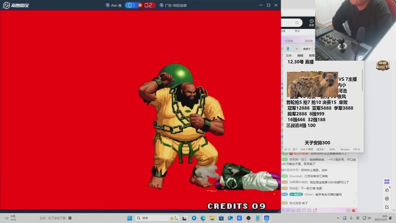
Task: Open the 更多 tab
Action: tap(297, 31)
